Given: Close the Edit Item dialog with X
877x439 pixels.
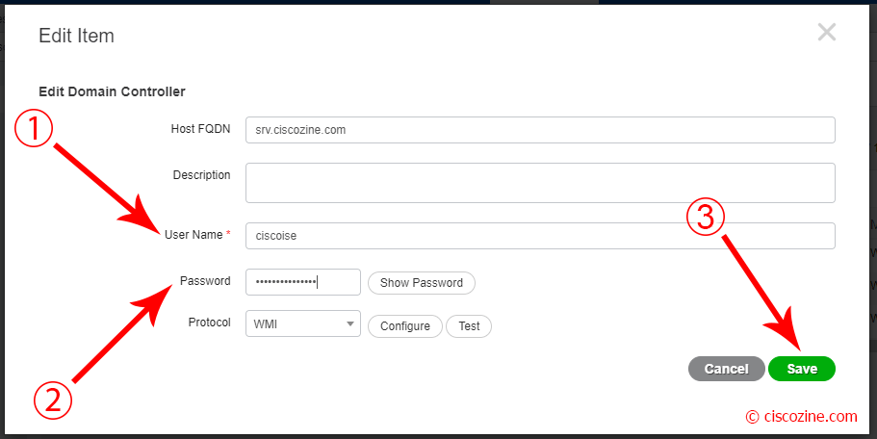Looking at the screenshot, I should (827, 33).
